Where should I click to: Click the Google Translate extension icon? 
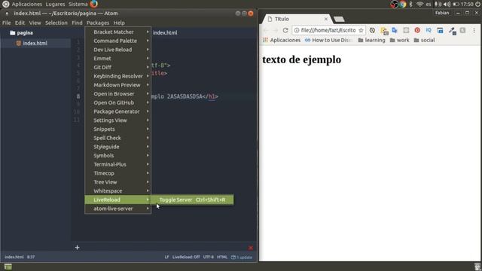(x=395, y=30)
